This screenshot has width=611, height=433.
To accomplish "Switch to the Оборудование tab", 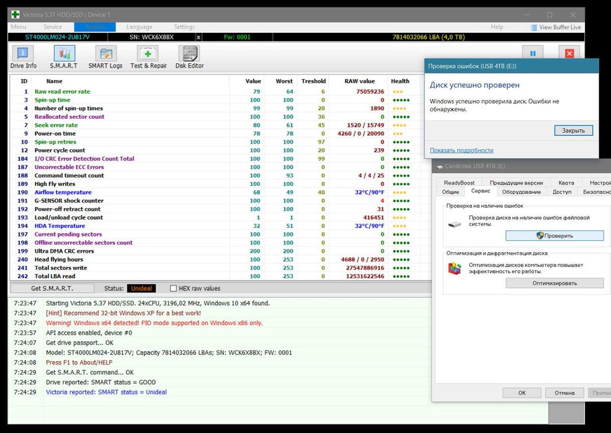I will [521, 192].
